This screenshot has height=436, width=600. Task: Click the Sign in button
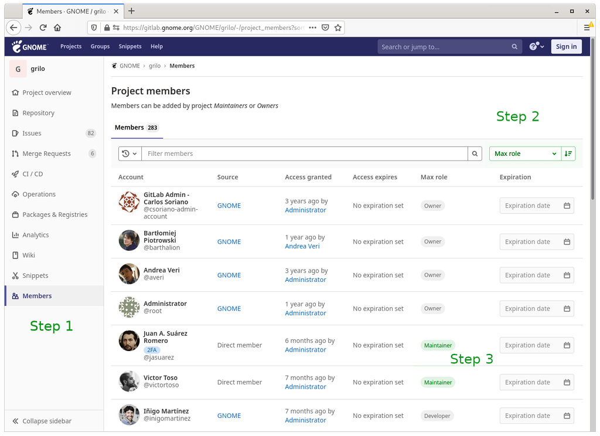pos(566,46)
